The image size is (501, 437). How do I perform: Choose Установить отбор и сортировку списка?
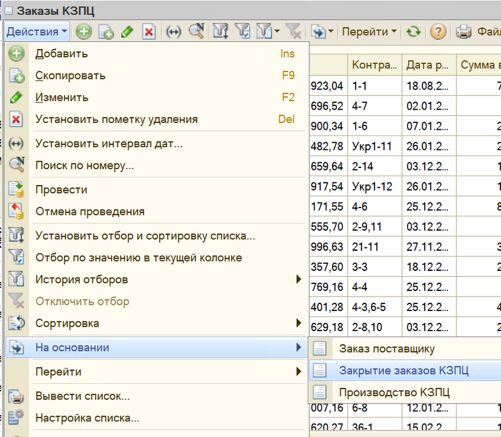pos(156,236)
